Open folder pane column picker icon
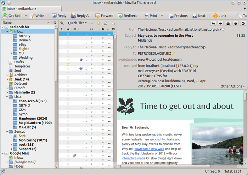 pyautogui.click(x=55, y=23)
